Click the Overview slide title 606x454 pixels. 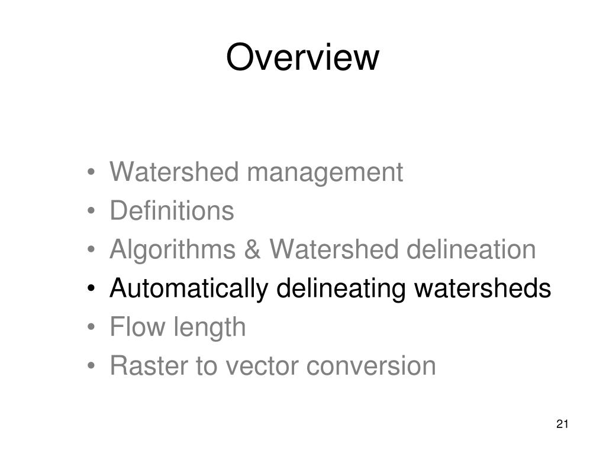(302, 57)
